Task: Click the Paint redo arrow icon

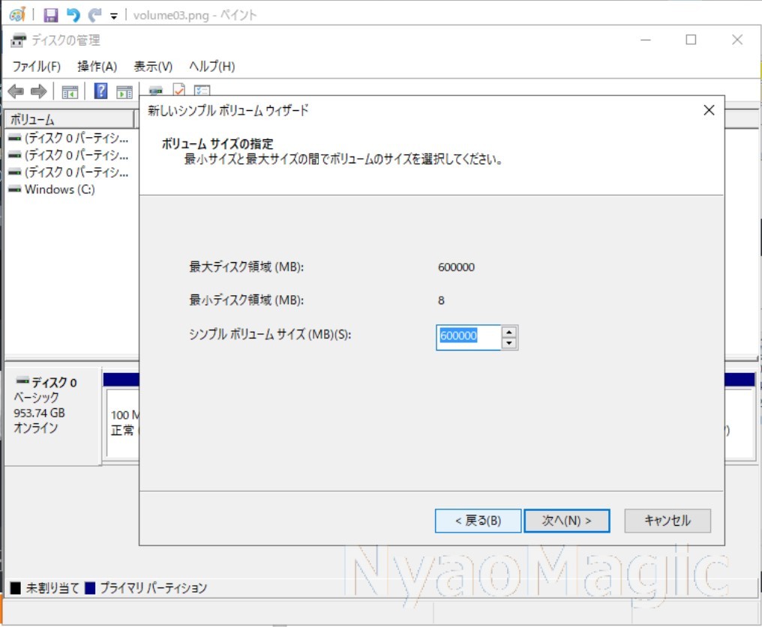Action: tap(94, 15)
